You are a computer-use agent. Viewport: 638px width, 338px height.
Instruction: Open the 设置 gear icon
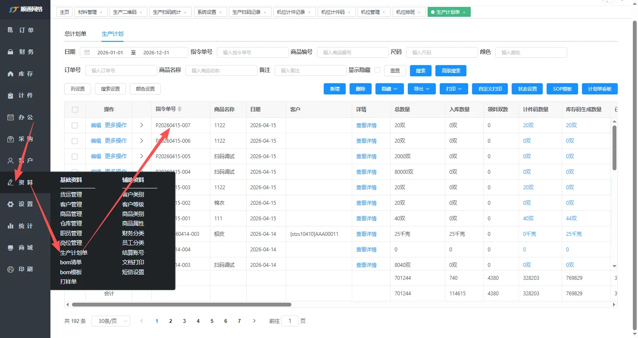click(x=11, y=204)
